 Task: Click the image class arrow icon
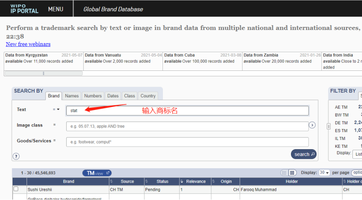click(312, 125)
